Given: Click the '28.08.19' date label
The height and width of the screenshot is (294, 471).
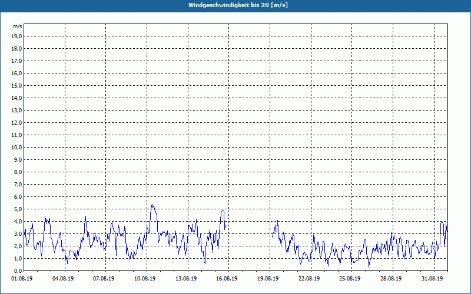Looking at the screenshot, I should click(391, 278).
